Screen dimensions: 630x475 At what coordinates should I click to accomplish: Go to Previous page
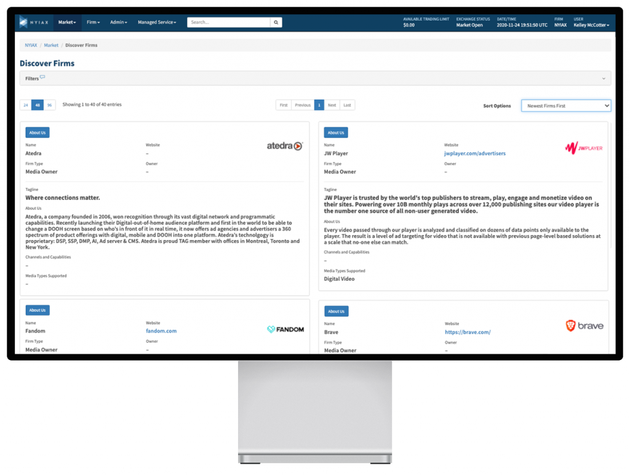303,105
